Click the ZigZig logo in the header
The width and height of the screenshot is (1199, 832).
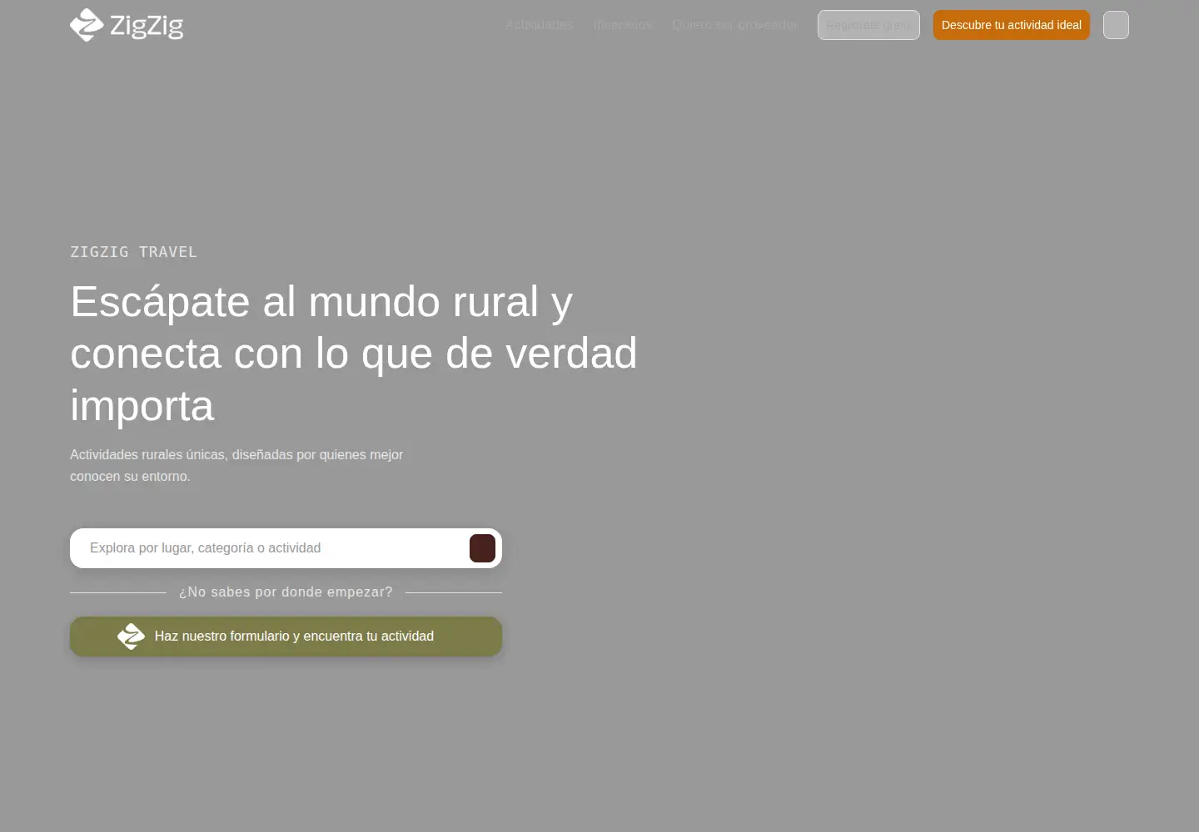[x=127, y=25]
